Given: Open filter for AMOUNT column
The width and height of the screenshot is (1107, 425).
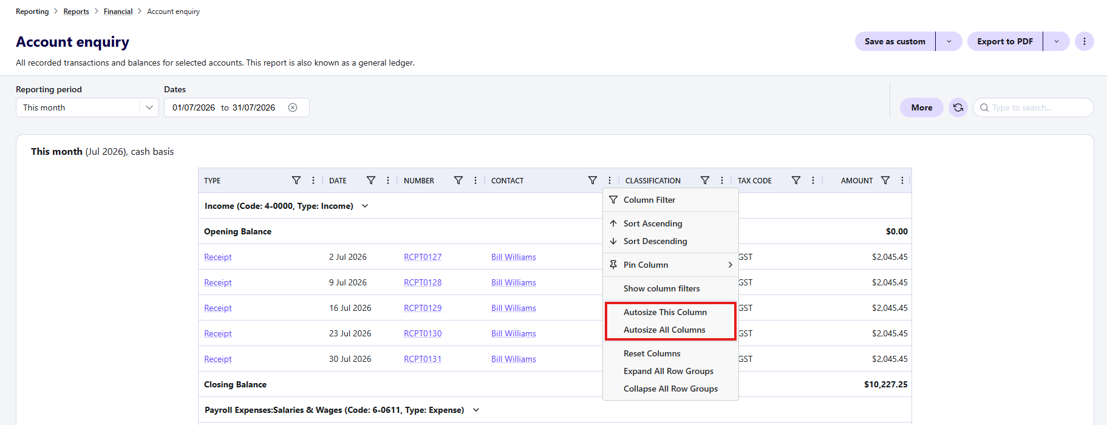Looking at the screenshot, I should [885, 180].
